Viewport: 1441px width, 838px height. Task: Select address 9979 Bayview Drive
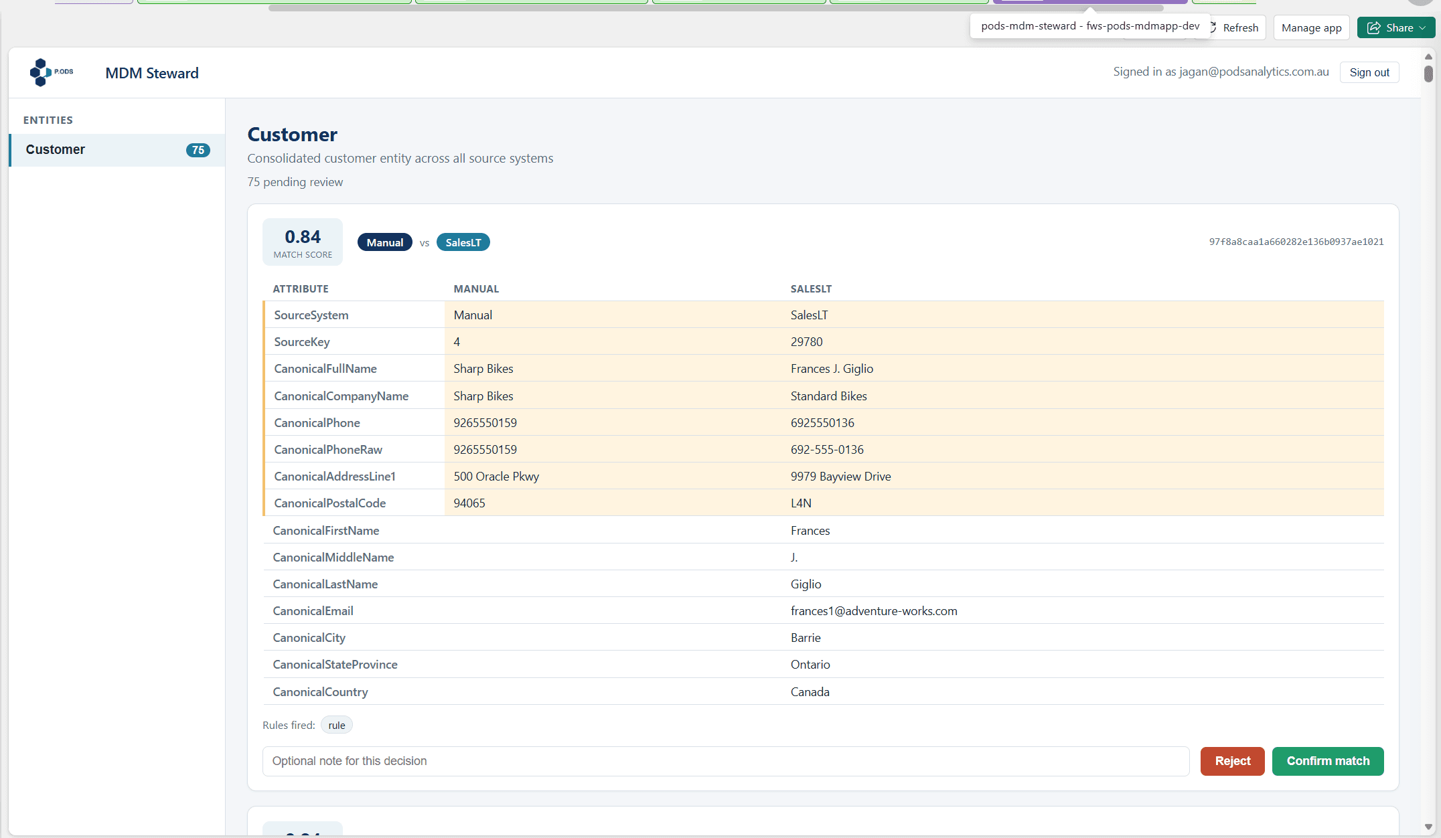840,477
